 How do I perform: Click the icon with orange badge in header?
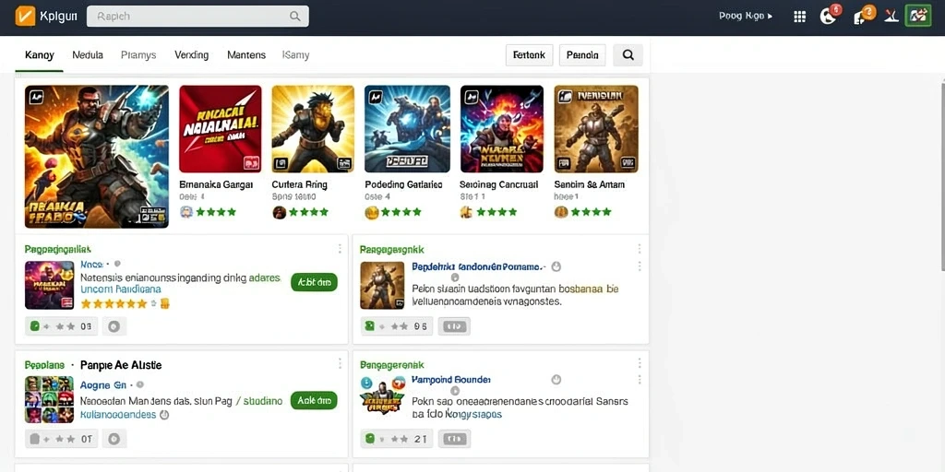863,16
